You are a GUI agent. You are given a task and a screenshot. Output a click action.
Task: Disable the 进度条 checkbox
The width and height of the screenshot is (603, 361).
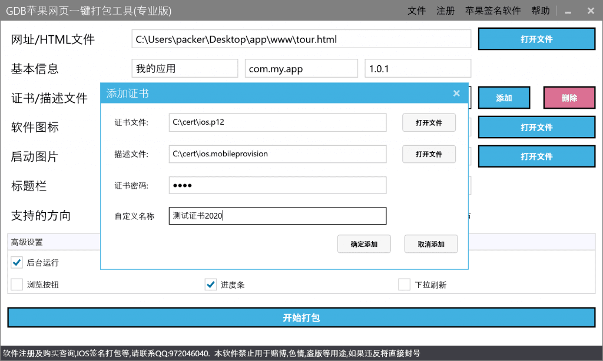[211, 285]
